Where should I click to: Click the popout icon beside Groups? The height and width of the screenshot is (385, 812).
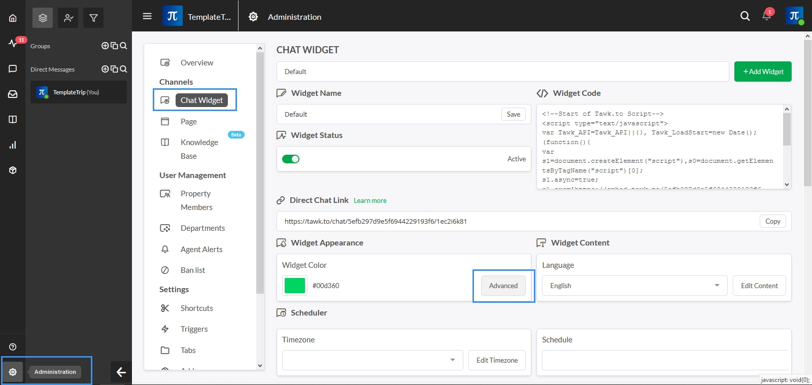114,46
